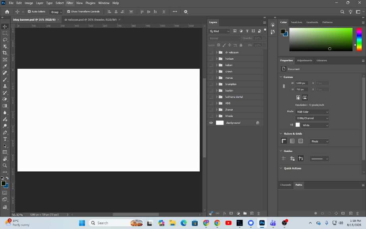This screenshot has height=229, width=366.
Task: Pick the Lasso tool
Action: pos(5,40)
